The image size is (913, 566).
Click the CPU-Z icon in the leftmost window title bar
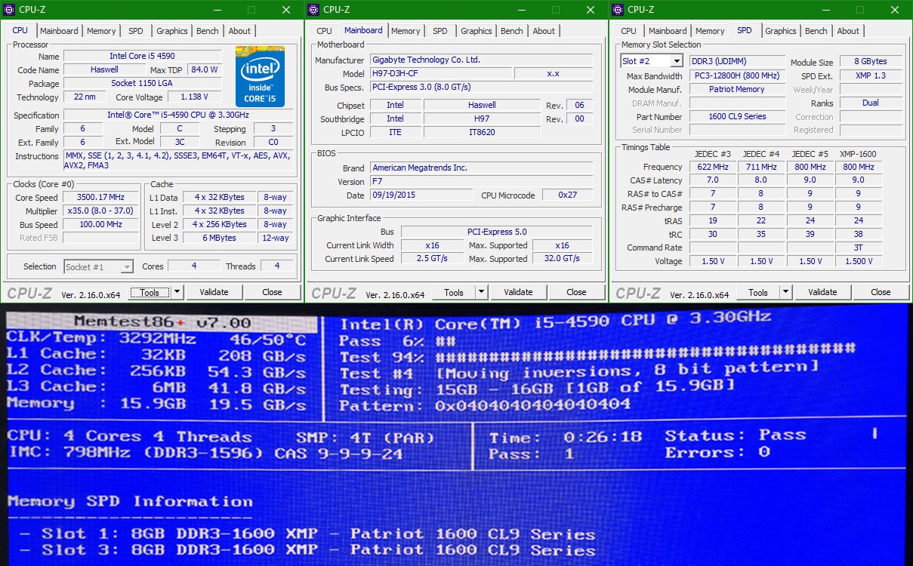coord(9,10)
